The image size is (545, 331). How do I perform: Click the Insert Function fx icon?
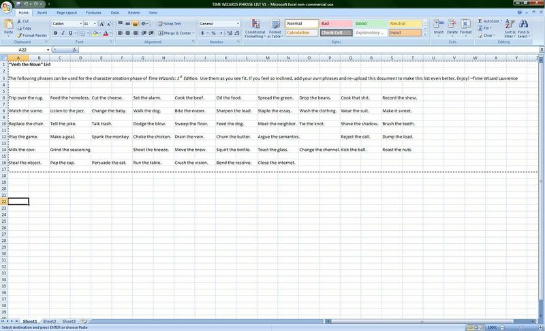(x=74, y=50)
